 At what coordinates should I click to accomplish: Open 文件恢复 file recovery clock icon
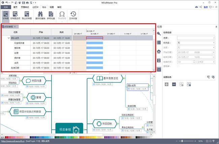tap(73, 15)
